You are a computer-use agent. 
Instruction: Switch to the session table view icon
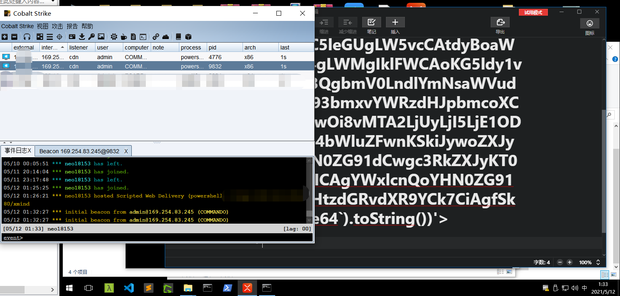(x=50, y=37)
